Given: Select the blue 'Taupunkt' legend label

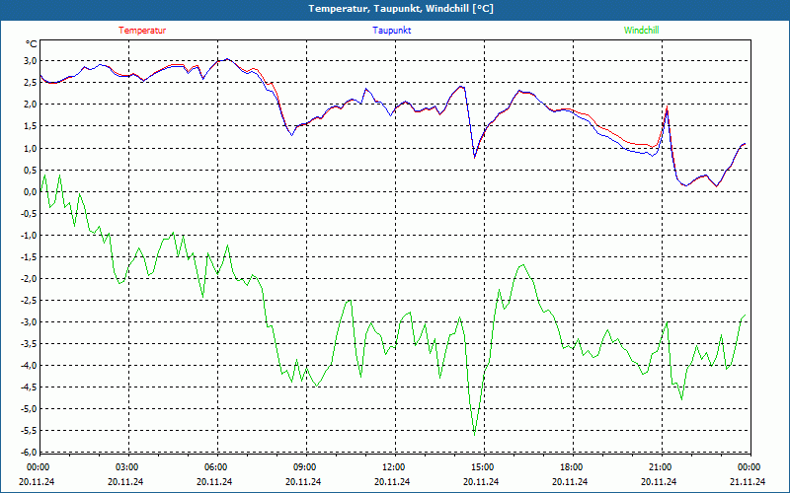Looking at the screenshot, I should pos(391,31).
